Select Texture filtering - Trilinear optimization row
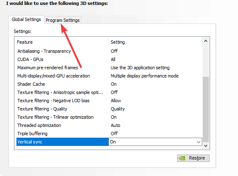The image size is (238, 176). pos(109,117)
